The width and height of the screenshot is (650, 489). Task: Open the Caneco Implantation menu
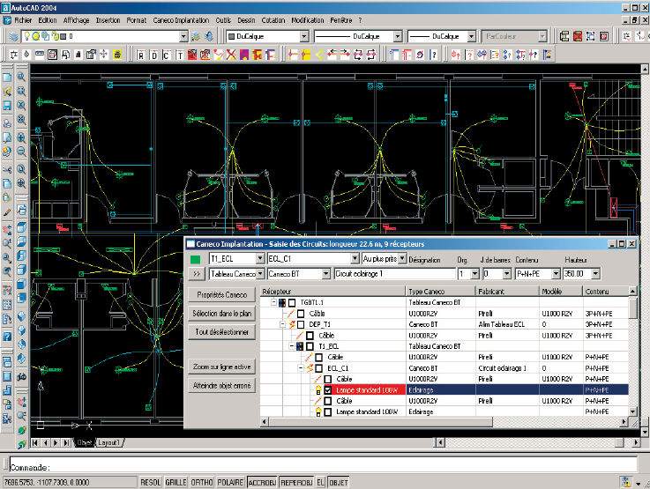(x=181, y=20)
